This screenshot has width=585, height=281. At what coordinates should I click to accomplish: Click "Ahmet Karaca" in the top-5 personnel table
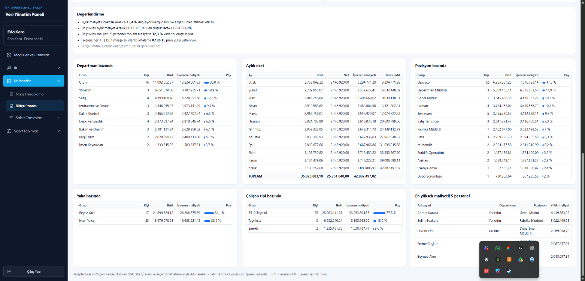coord(428,213)
